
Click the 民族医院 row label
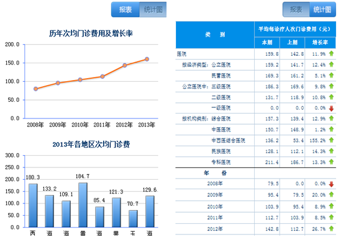(221, 151)
